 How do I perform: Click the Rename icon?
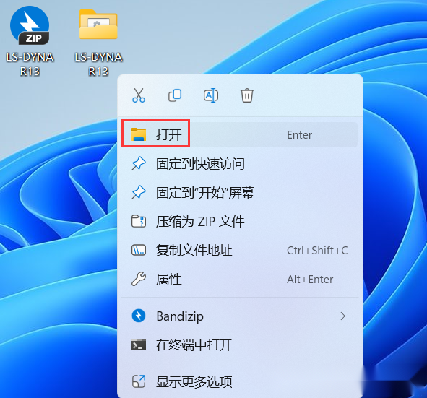click(211, 95)
